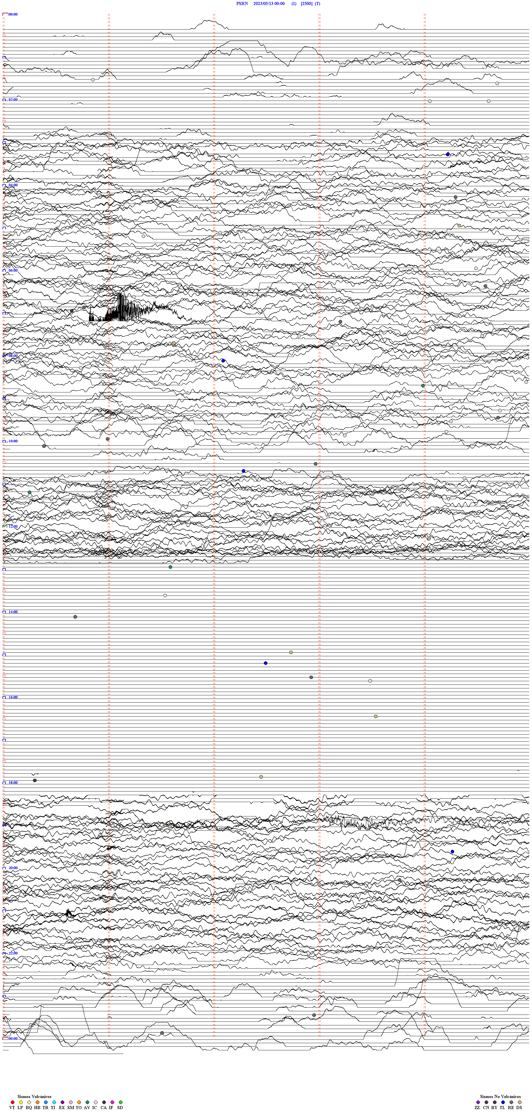This screenshot has height=1116, width=532.
Task: Click the CN non-volcanic legend dot
Action: click(487, 1102)
